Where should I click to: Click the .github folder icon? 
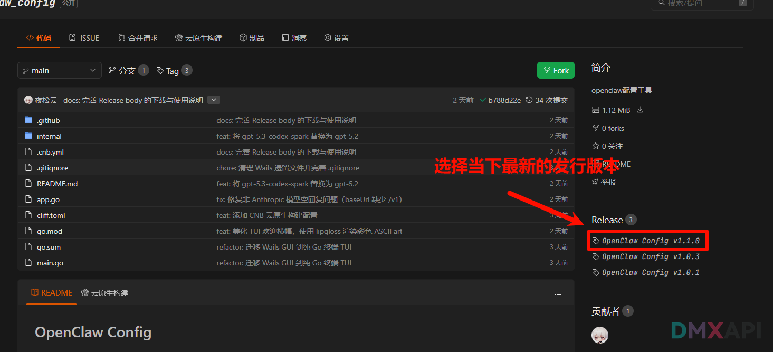(28, 120)
